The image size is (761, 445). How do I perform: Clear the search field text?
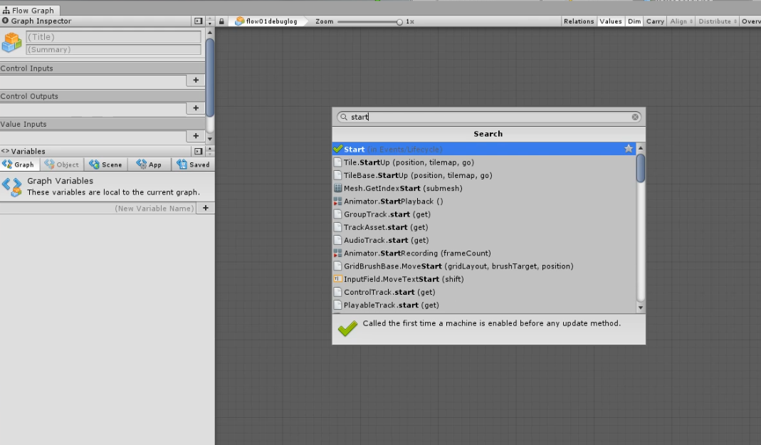tap(635, 117)
